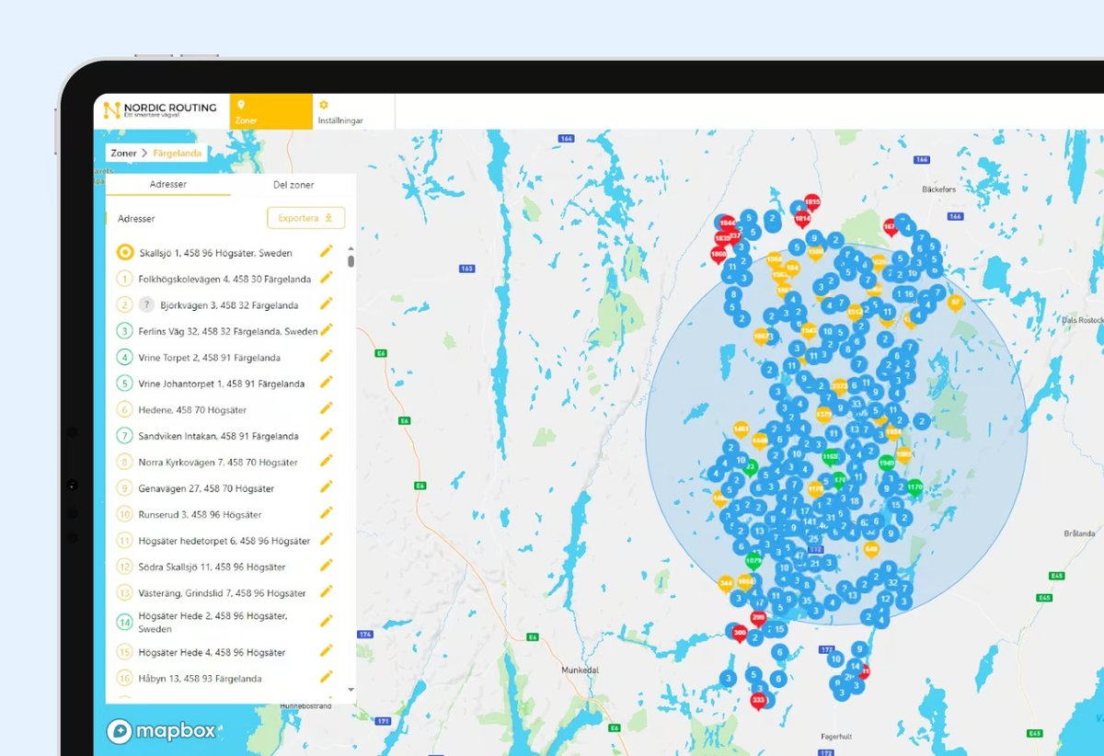Click the pencil icon for Folkhögskolevägen 4
Image resolution: width=1104 pixels, height=756 pixels.
[x=326, y=278]
